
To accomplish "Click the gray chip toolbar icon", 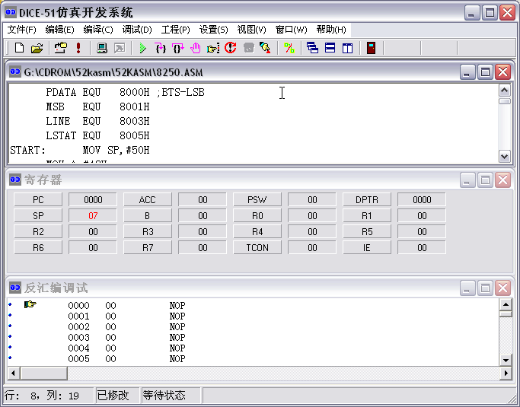I will (249, 48).
